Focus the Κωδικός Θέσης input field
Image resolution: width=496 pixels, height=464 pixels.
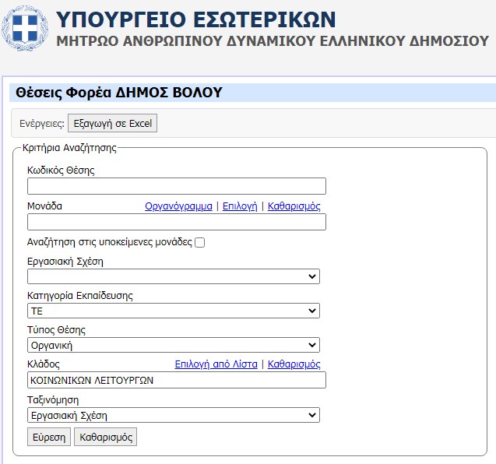coord(177,186)
